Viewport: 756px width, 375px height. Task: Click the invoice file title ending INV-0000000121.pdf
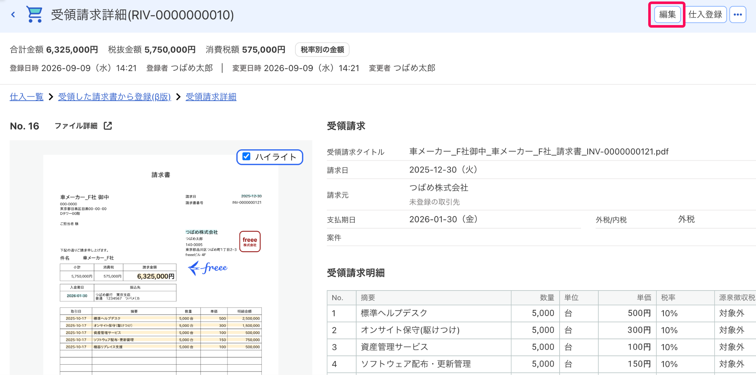click(x=539, y=152)
